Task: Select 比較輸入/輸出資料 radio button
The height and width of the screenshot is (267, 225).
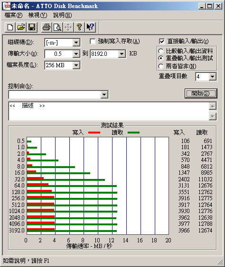Action: (161, 51)
